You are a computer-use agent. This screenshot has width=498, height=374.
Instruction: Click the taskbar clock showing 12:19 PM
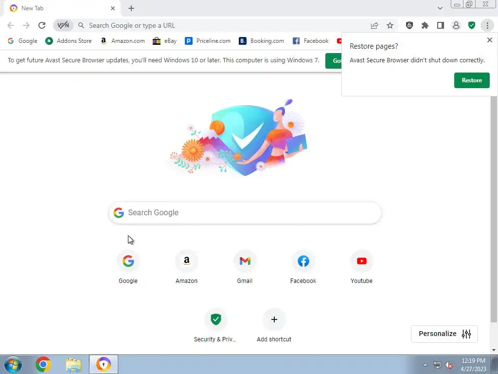[473, 365]
